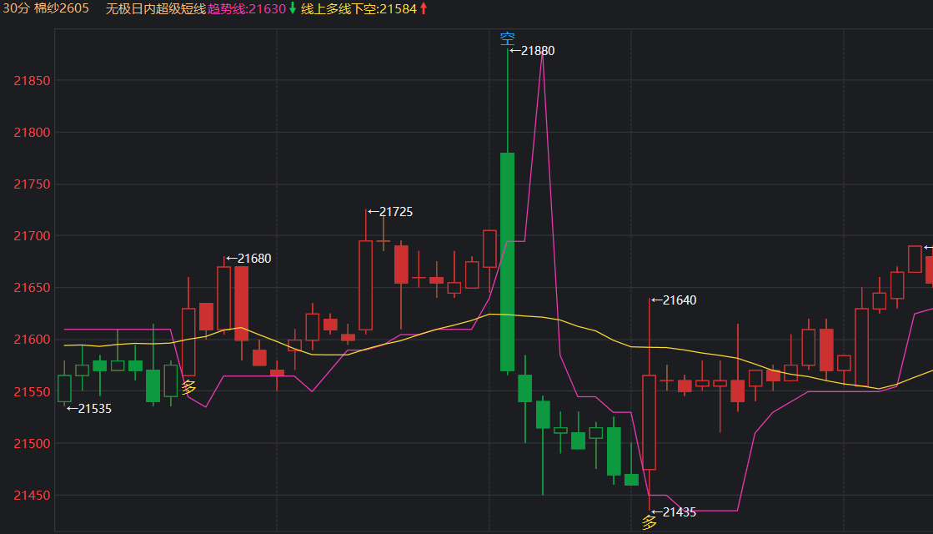
Task: Click the 线上多线下空:21584 value label
Action: tap(359, 9)
